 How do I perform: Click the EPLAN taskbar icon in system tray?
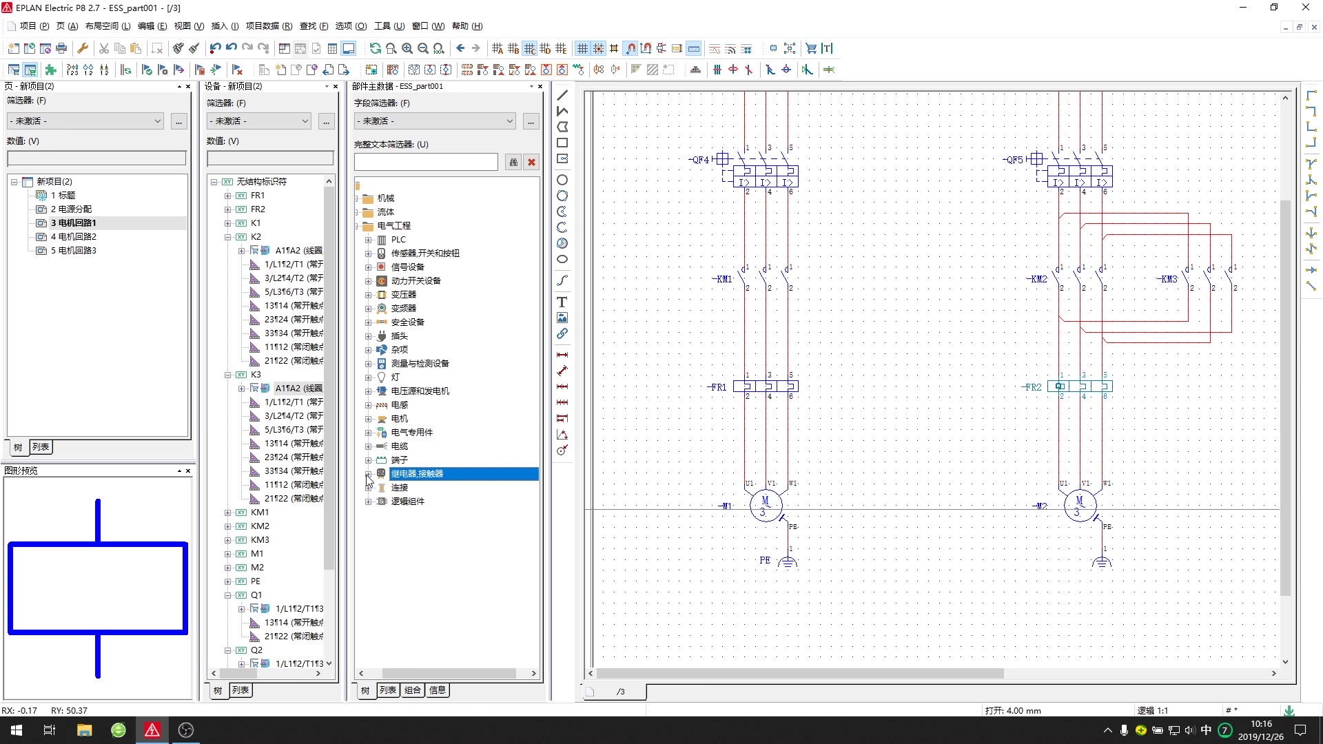[152, 730]
